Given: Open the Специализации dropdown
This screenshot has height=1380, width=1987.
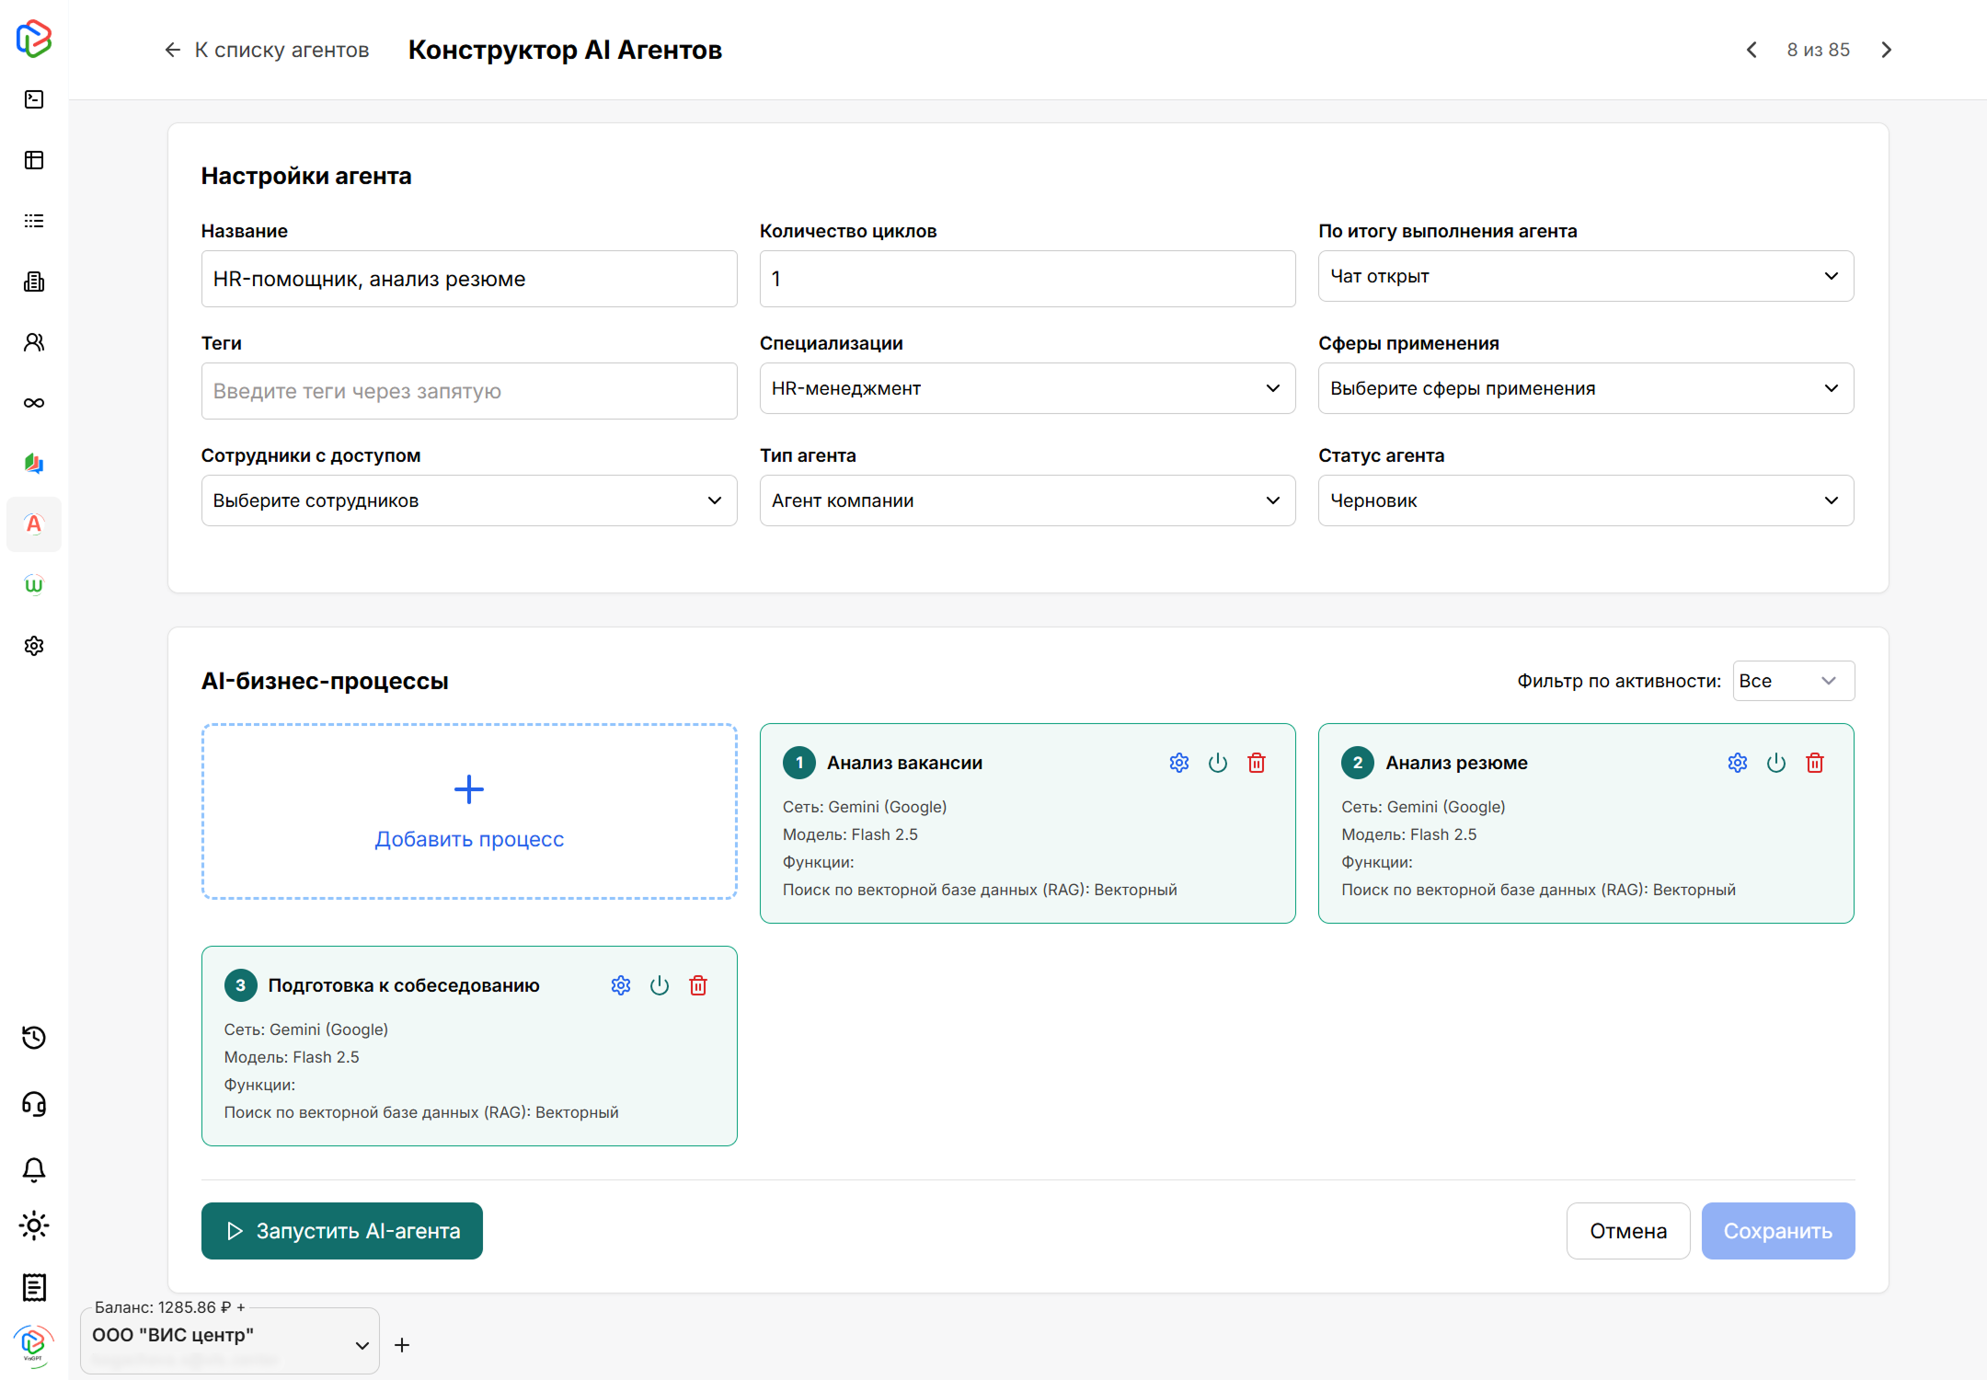Looking at the screenshot, I should pyautogui.click(x=1028, y=388).
